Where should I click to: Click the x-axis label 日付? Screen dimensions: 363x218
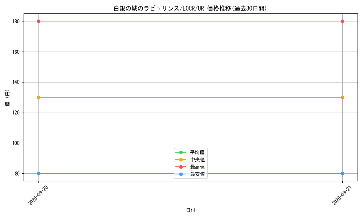click(x=191, y=210)
